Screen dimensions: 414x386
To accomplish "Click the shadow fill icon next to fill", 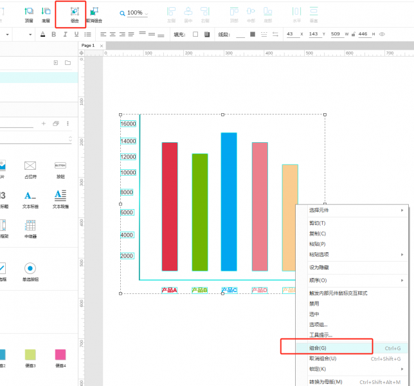I will coord(207,34).
